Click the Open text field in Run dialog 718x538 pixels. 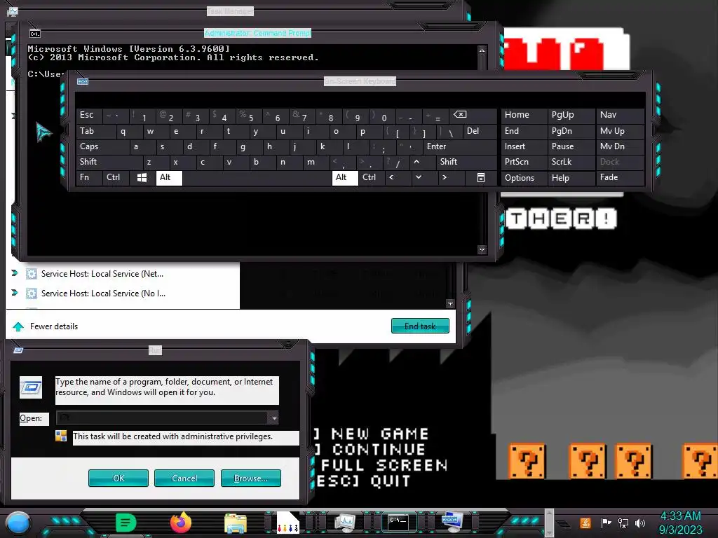pos(163,418)
